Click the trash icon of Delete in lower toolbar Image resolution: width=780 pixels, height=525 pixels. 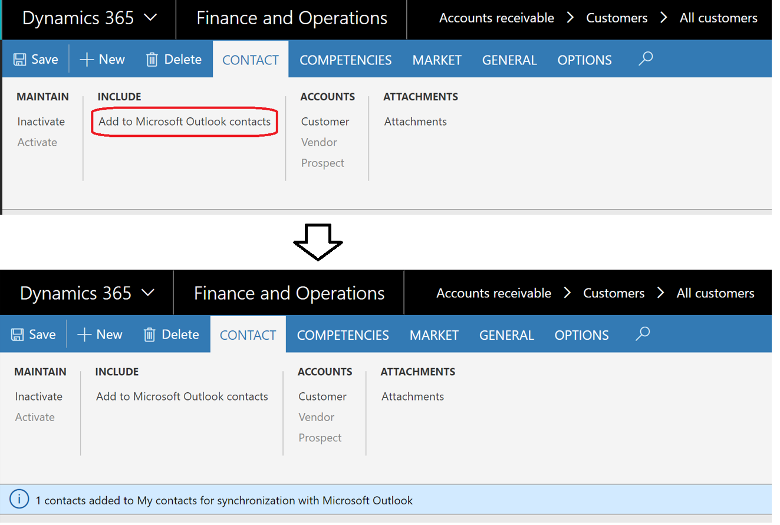150,334
